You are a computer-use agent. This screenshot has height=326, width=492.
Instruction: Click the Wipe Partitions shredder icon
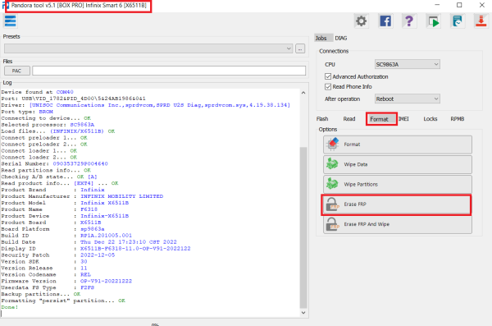coord(332,184)
